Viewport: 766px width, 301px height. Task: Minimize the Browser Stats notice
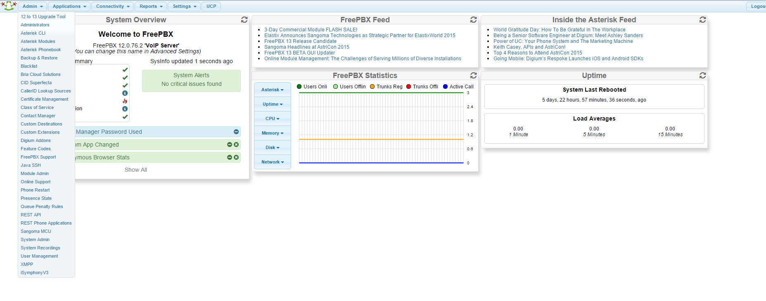(x=230, y=157)
